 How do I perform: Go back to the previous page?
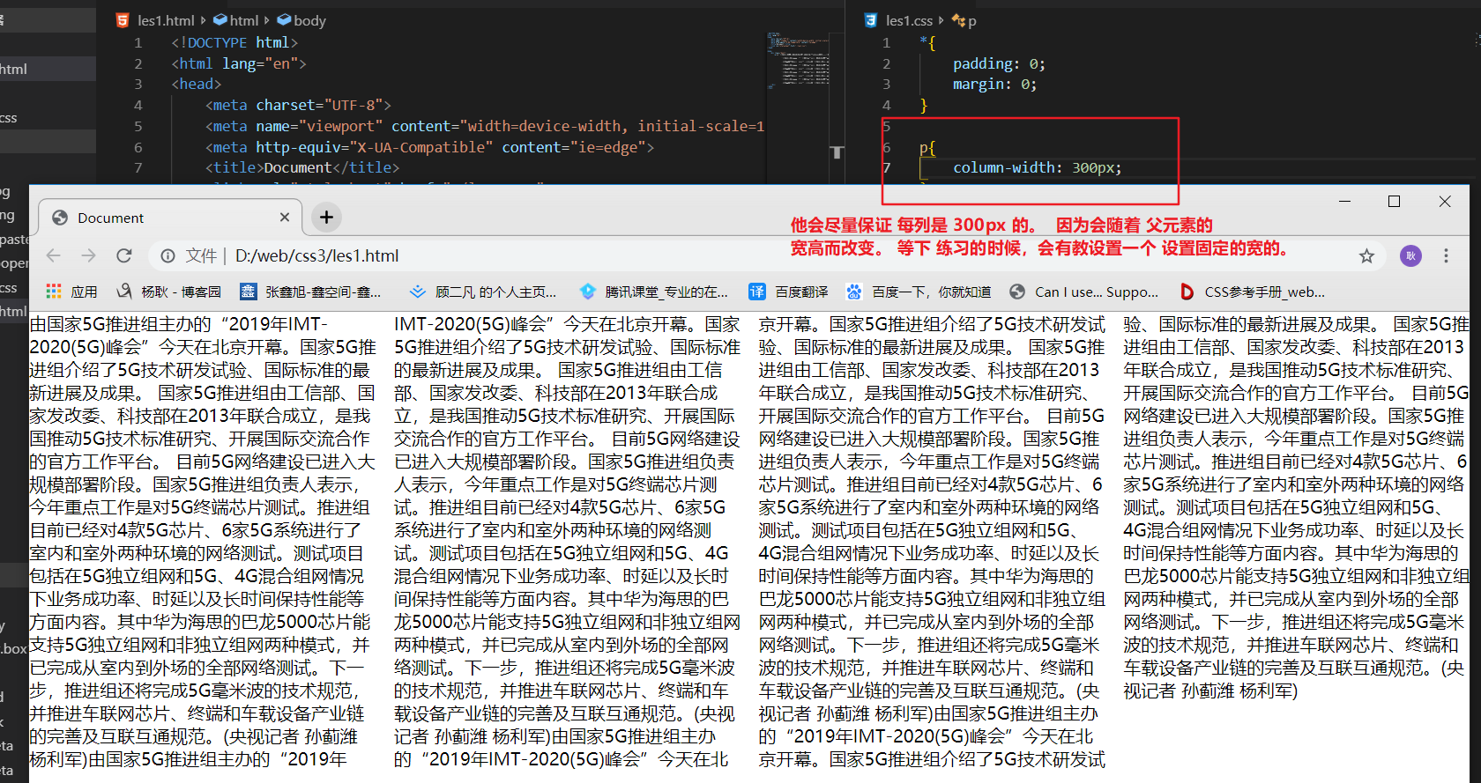[54, 255]
